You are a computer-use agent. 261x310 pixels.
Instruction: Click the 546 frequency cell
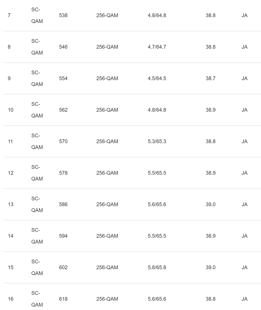(x=63, y=47)
